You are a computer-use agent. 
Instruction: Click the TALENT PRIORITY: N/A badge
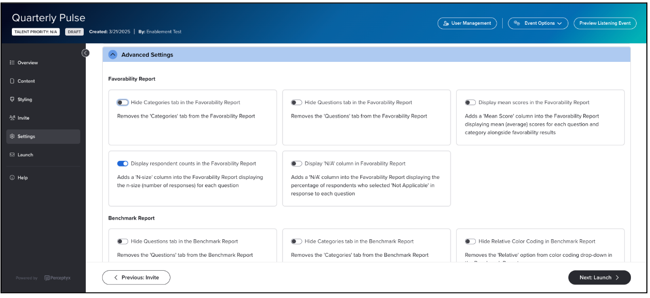tap(36, 31)
